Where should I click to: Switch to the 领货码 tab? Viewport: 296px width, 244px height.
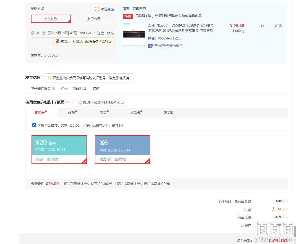click(x=168, y=113)
